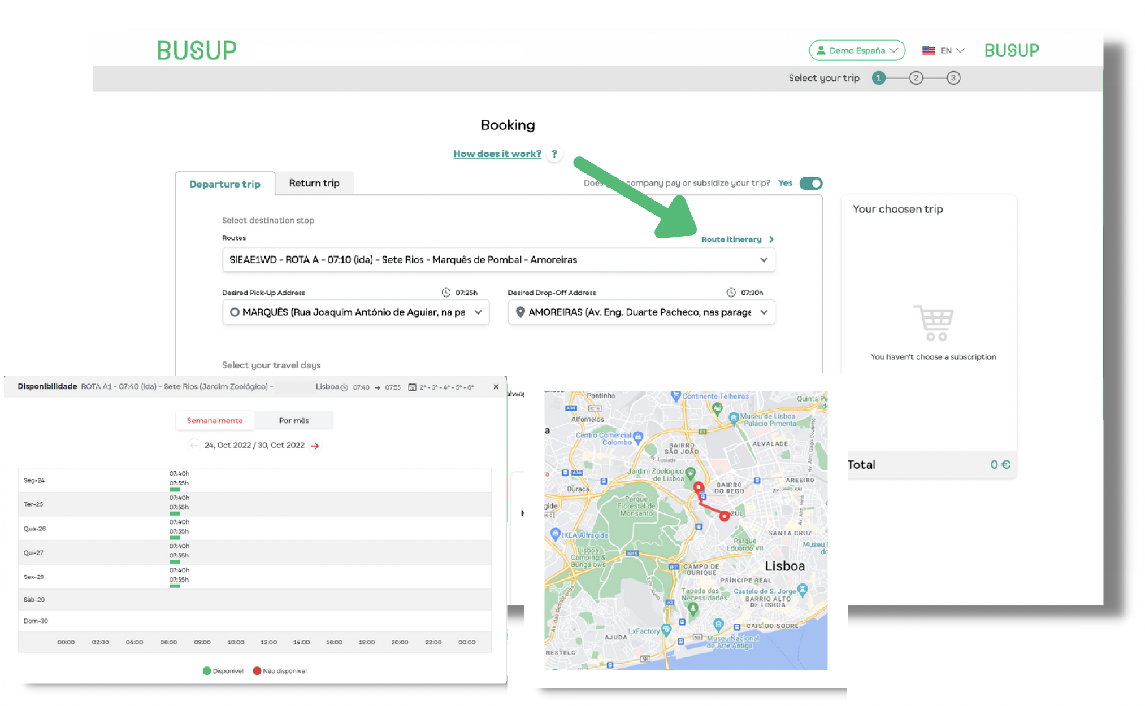This screenshot has height=706, width=1145.
Task: Click the Sex-28 availability bar
Action: point(175,586)
